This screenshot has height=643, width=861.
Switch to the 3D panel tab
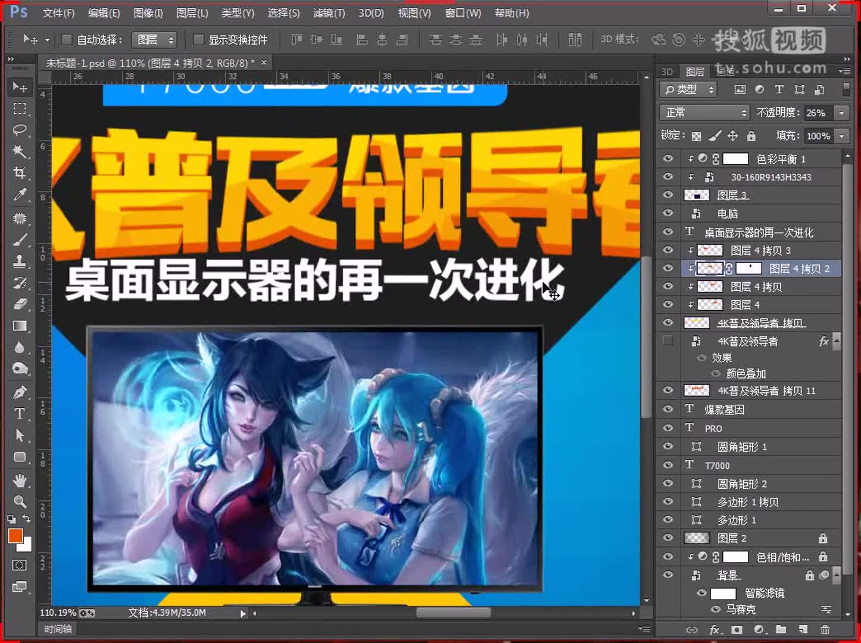click(667, 71)
